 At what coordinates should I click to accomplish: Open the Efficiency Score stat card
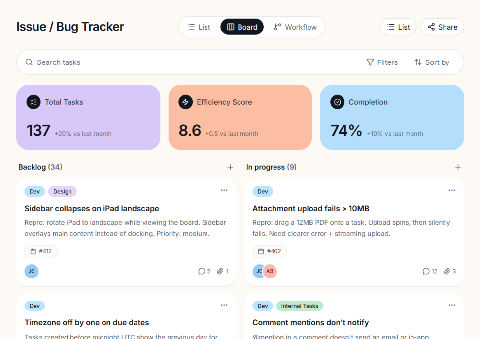(x=240, y=118)
